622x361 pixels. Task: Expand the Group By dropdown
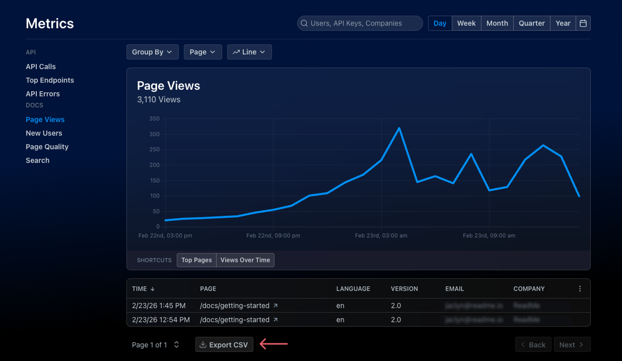point(153,52)
